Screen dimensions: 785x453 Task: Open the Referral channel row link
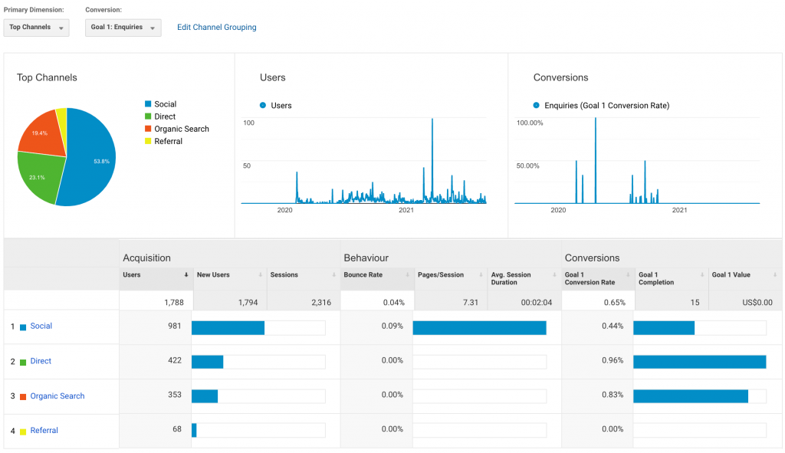click(x=44, y=431)
